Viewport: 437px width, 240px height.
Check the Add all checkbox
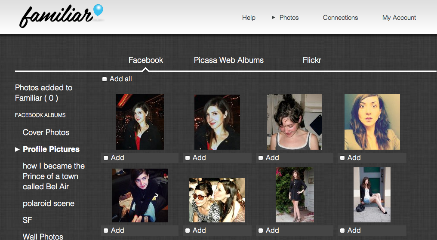pyautogui.click(x=105, y=79)
